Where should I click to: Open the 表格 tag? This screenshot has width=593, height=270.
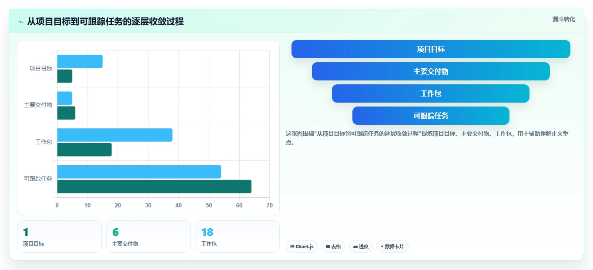(x=333, y=247)
